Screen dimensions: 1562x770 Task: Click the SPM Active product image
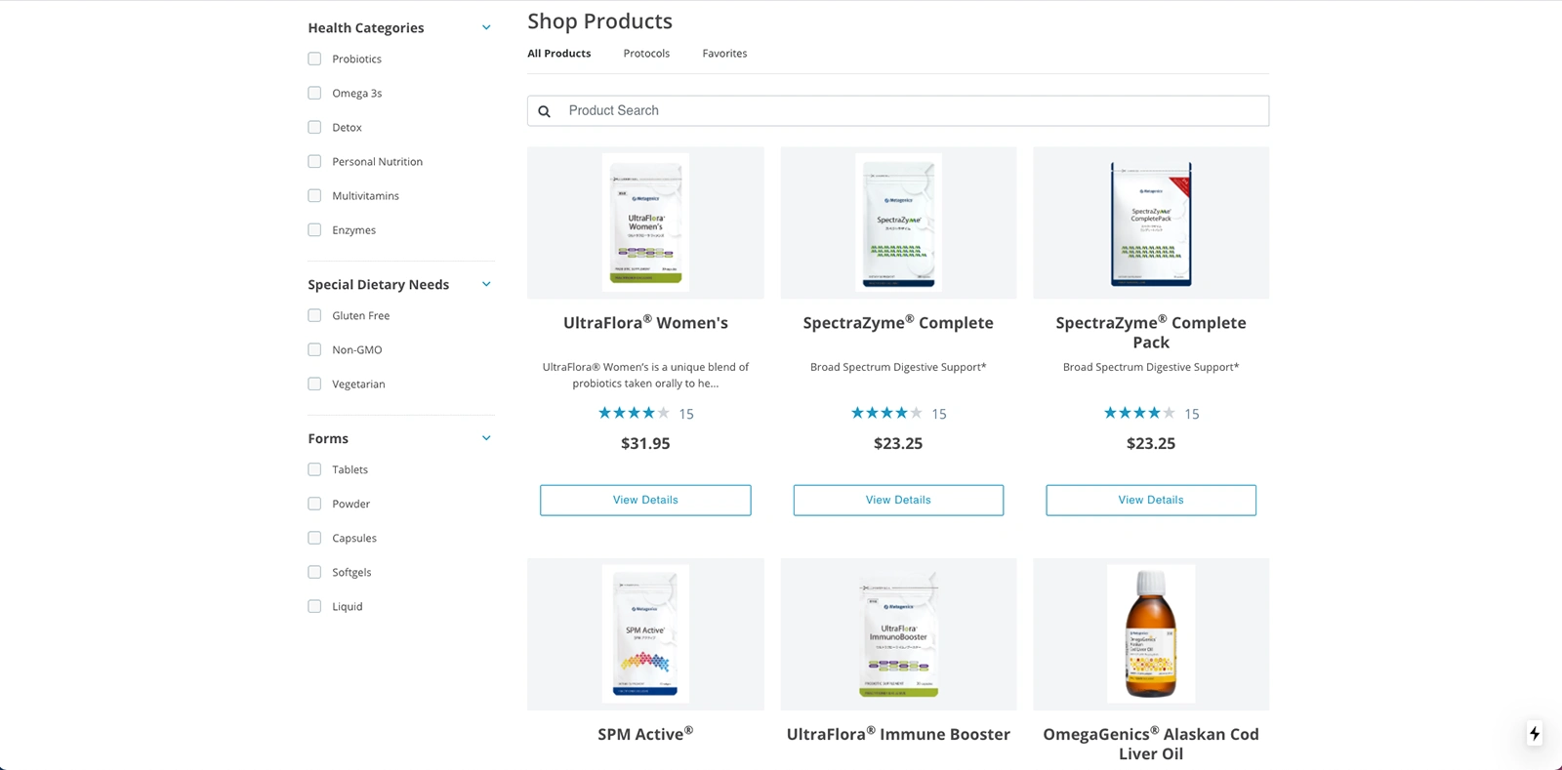645,633
